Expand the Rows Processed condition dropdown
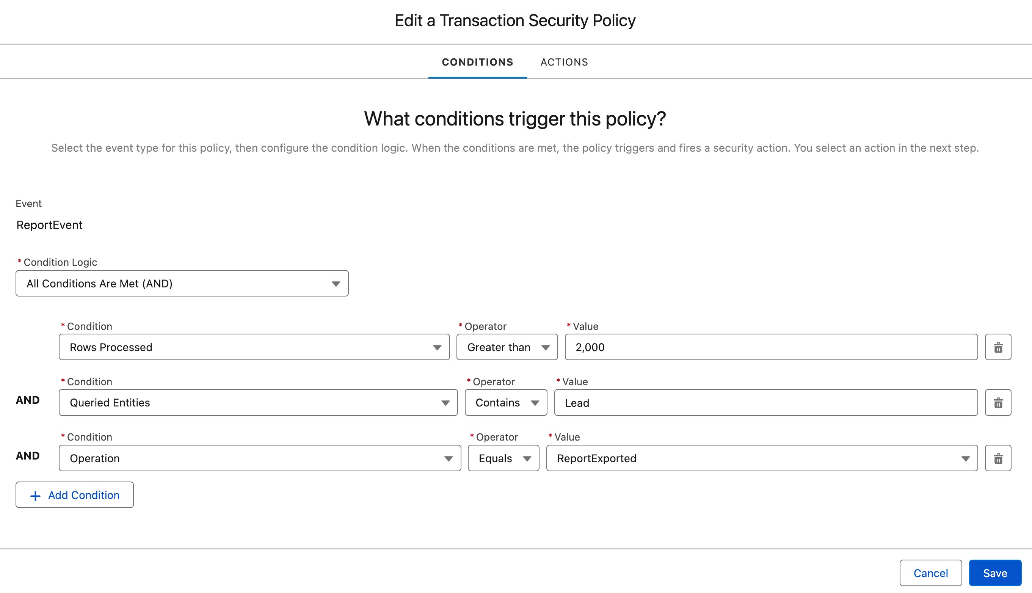Viewport: 1032px width, 593px height. pyautogui.click(x=254, y=347)
